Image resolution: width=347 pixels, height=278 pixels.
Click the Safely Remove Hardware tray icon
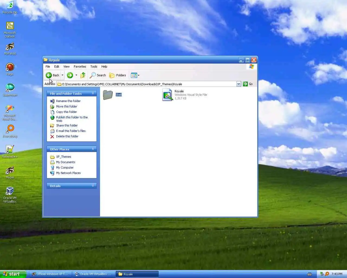coord(322,274)
